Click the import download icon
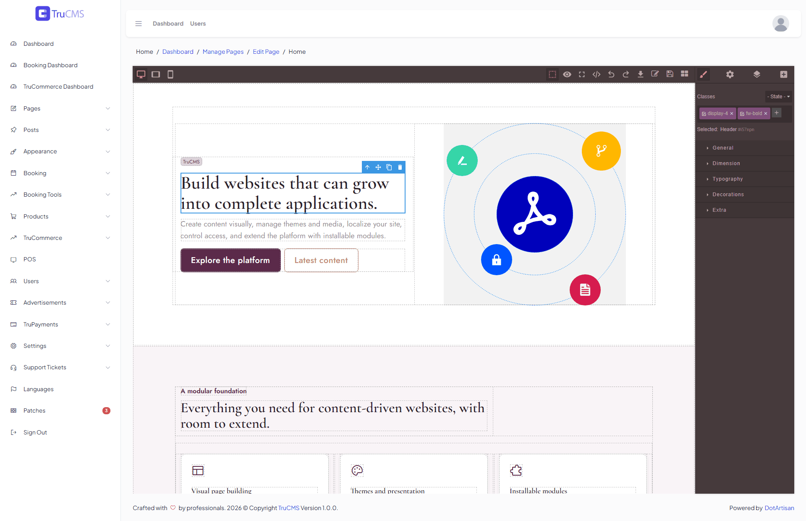Screen dimensions: 806x521 tap(641, 74)
